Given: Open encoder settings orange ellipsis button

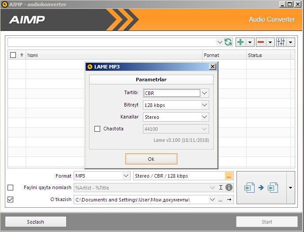Looking at the screenshot, I should [229, 176].
